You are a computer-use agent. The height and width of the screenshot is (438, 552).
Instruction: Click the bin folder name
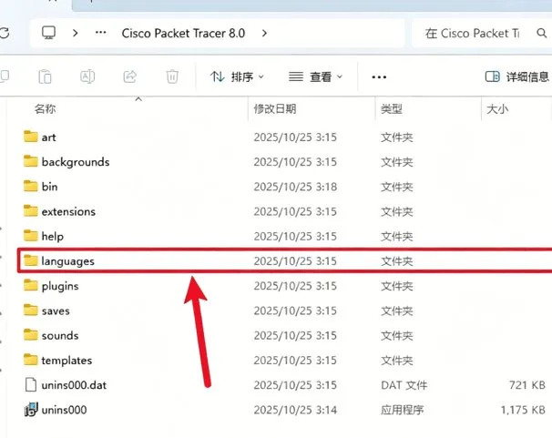click(49, 187)
